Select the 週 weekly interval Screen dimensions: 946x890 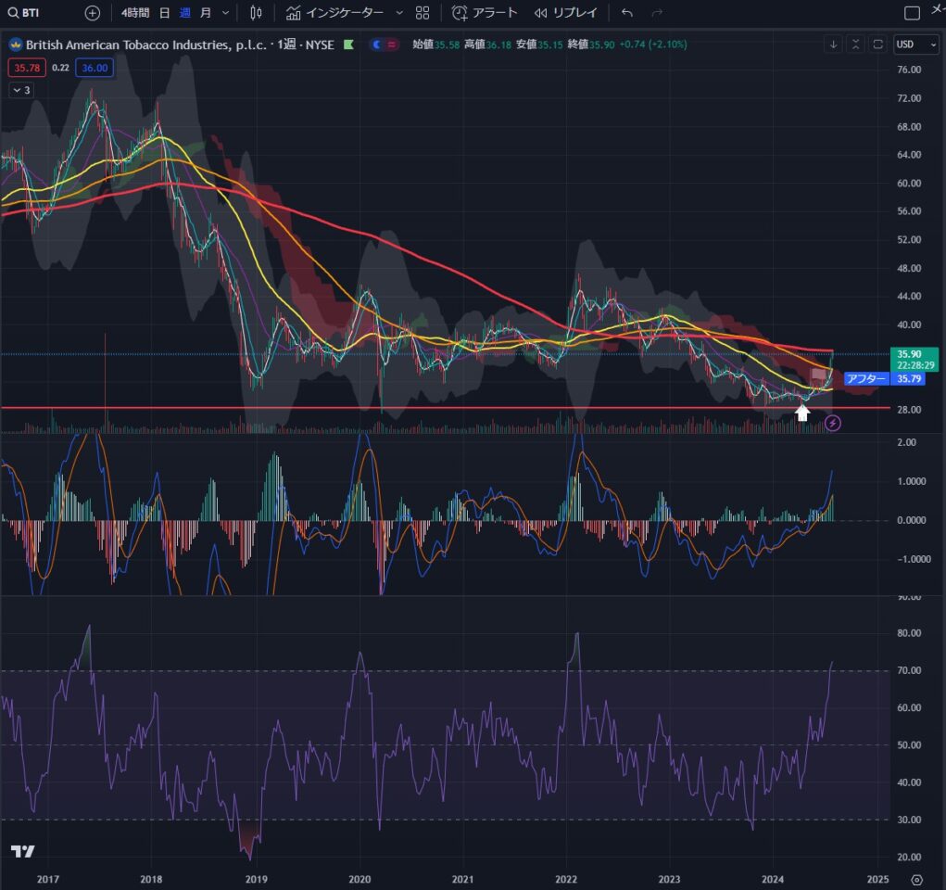[184, 13]
